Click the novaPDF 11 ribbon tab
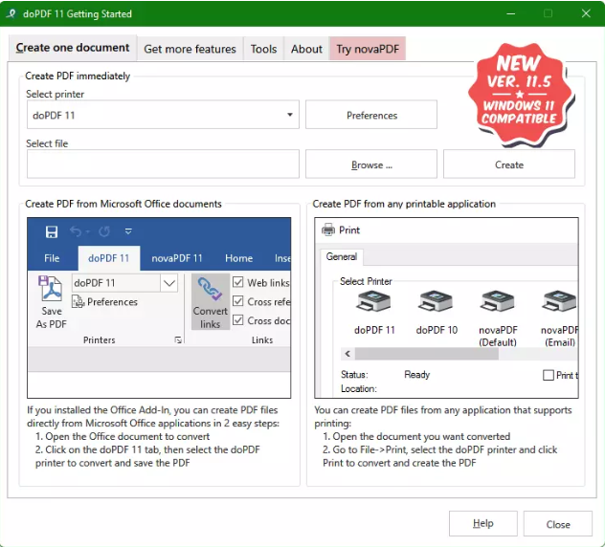 pyautogui.click(x=177, y=258)
